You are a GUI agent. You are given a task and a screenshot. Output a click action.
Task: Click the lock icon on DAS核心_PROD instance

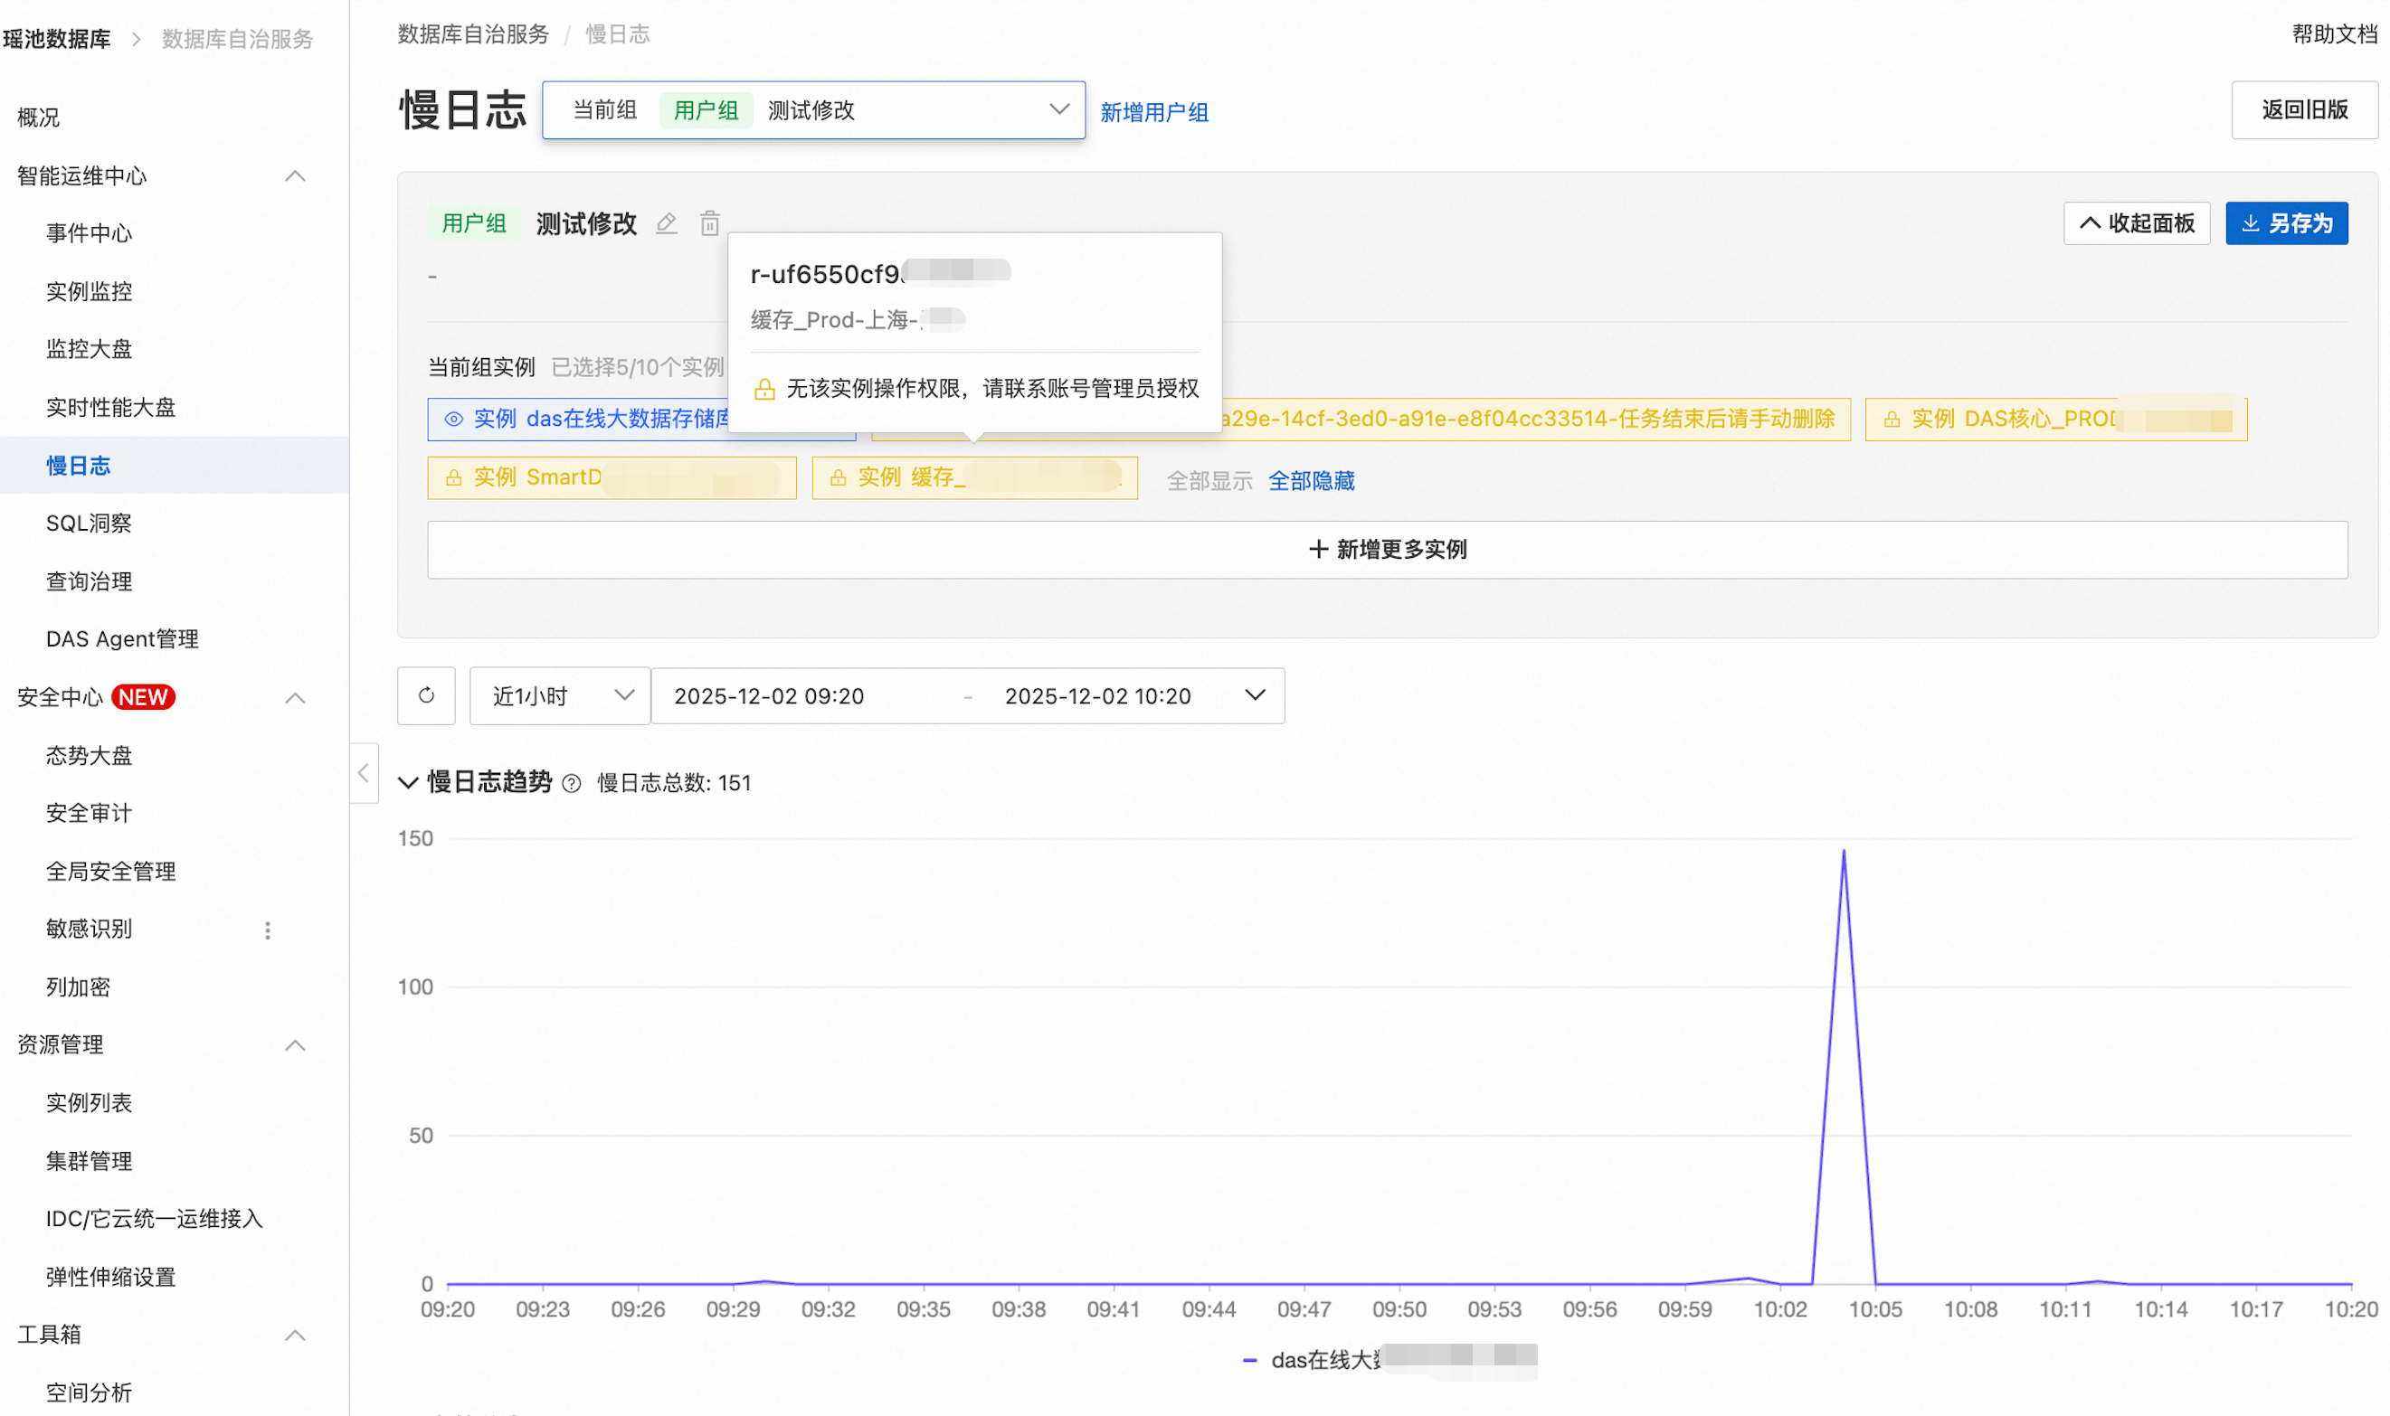[x=1891, y=419]
